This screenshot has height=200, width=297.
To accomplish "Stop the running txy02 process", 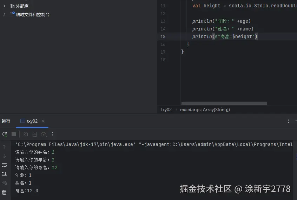I will [14, 134].
